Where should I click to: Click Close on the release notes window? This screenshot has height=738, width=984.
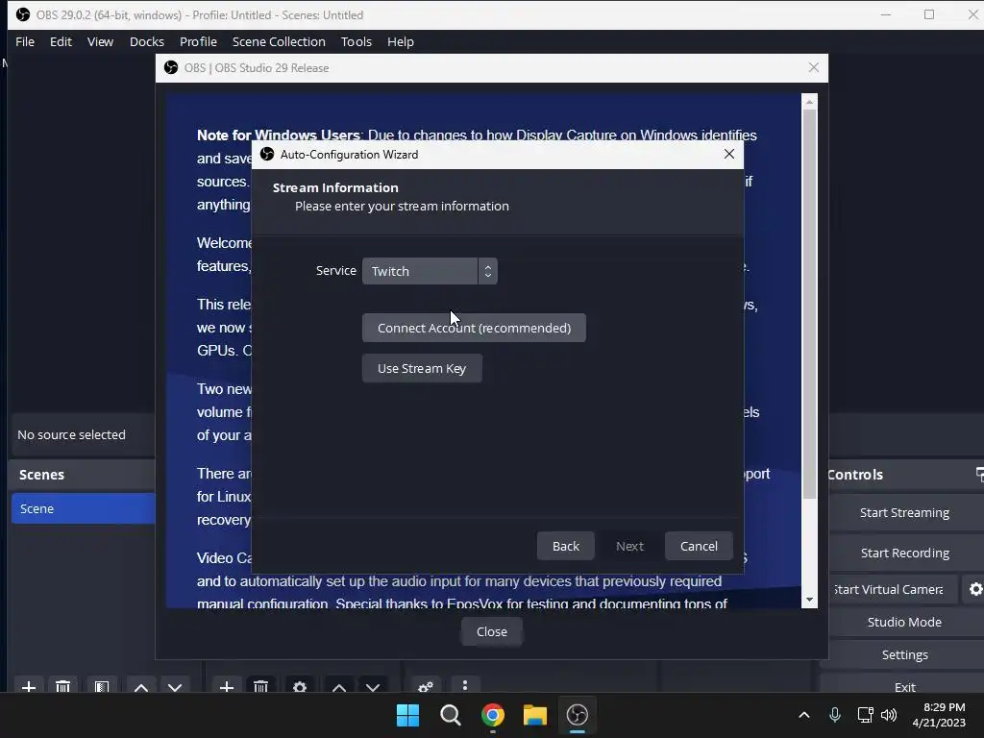click(491, 632)
